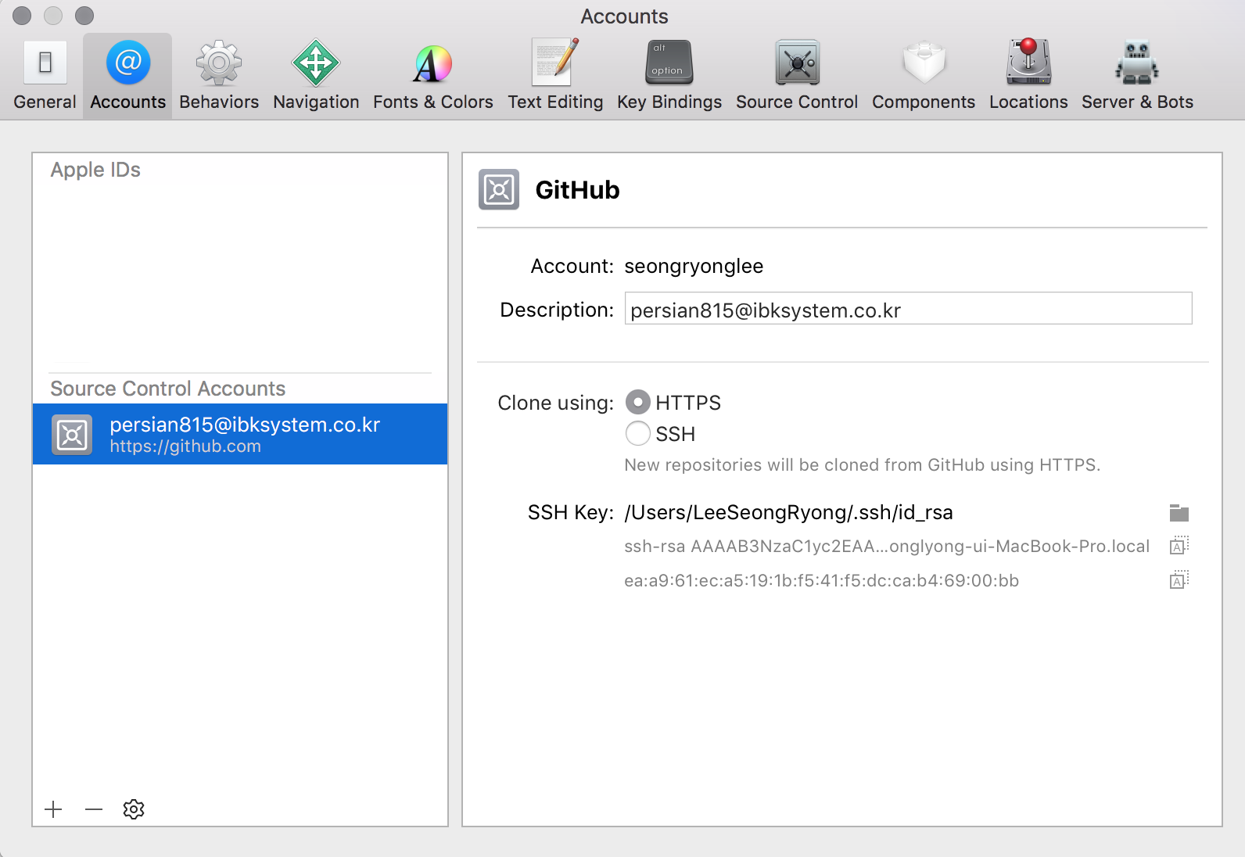This screenshot has width=1245, height=857.
Task: Open Navigation preferences icon
Action: pyautogui.click(x=316, y=63)
